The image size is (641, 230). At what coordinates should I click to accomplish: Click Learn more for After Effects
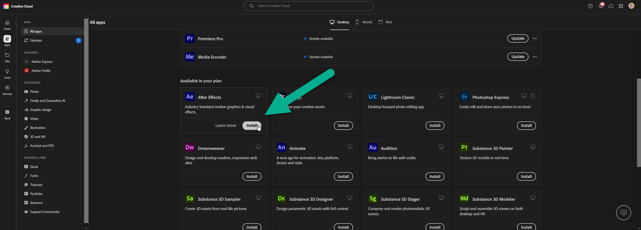226,126
